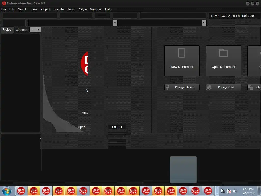
Task: Open the Tools menu
Action: point(71,9)
